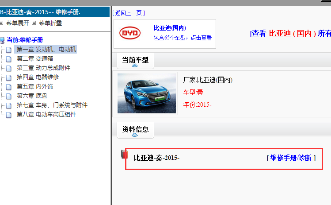The height and width of the screenshot is (205, 331).
Task: Click the red book icon beside 比亚迪-秦-2015-
Action: [124, 154]
